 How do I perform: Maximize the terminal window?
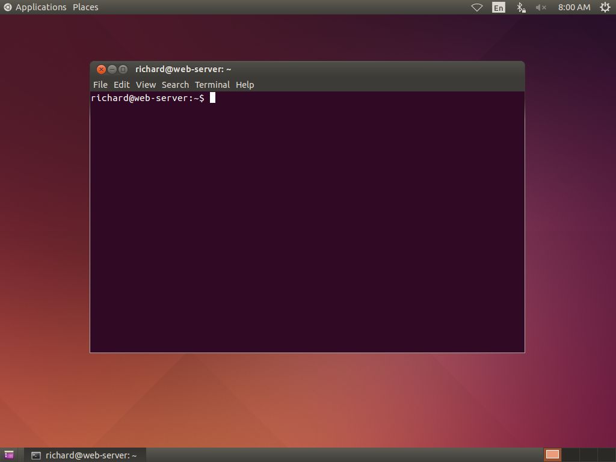[123, 70]
